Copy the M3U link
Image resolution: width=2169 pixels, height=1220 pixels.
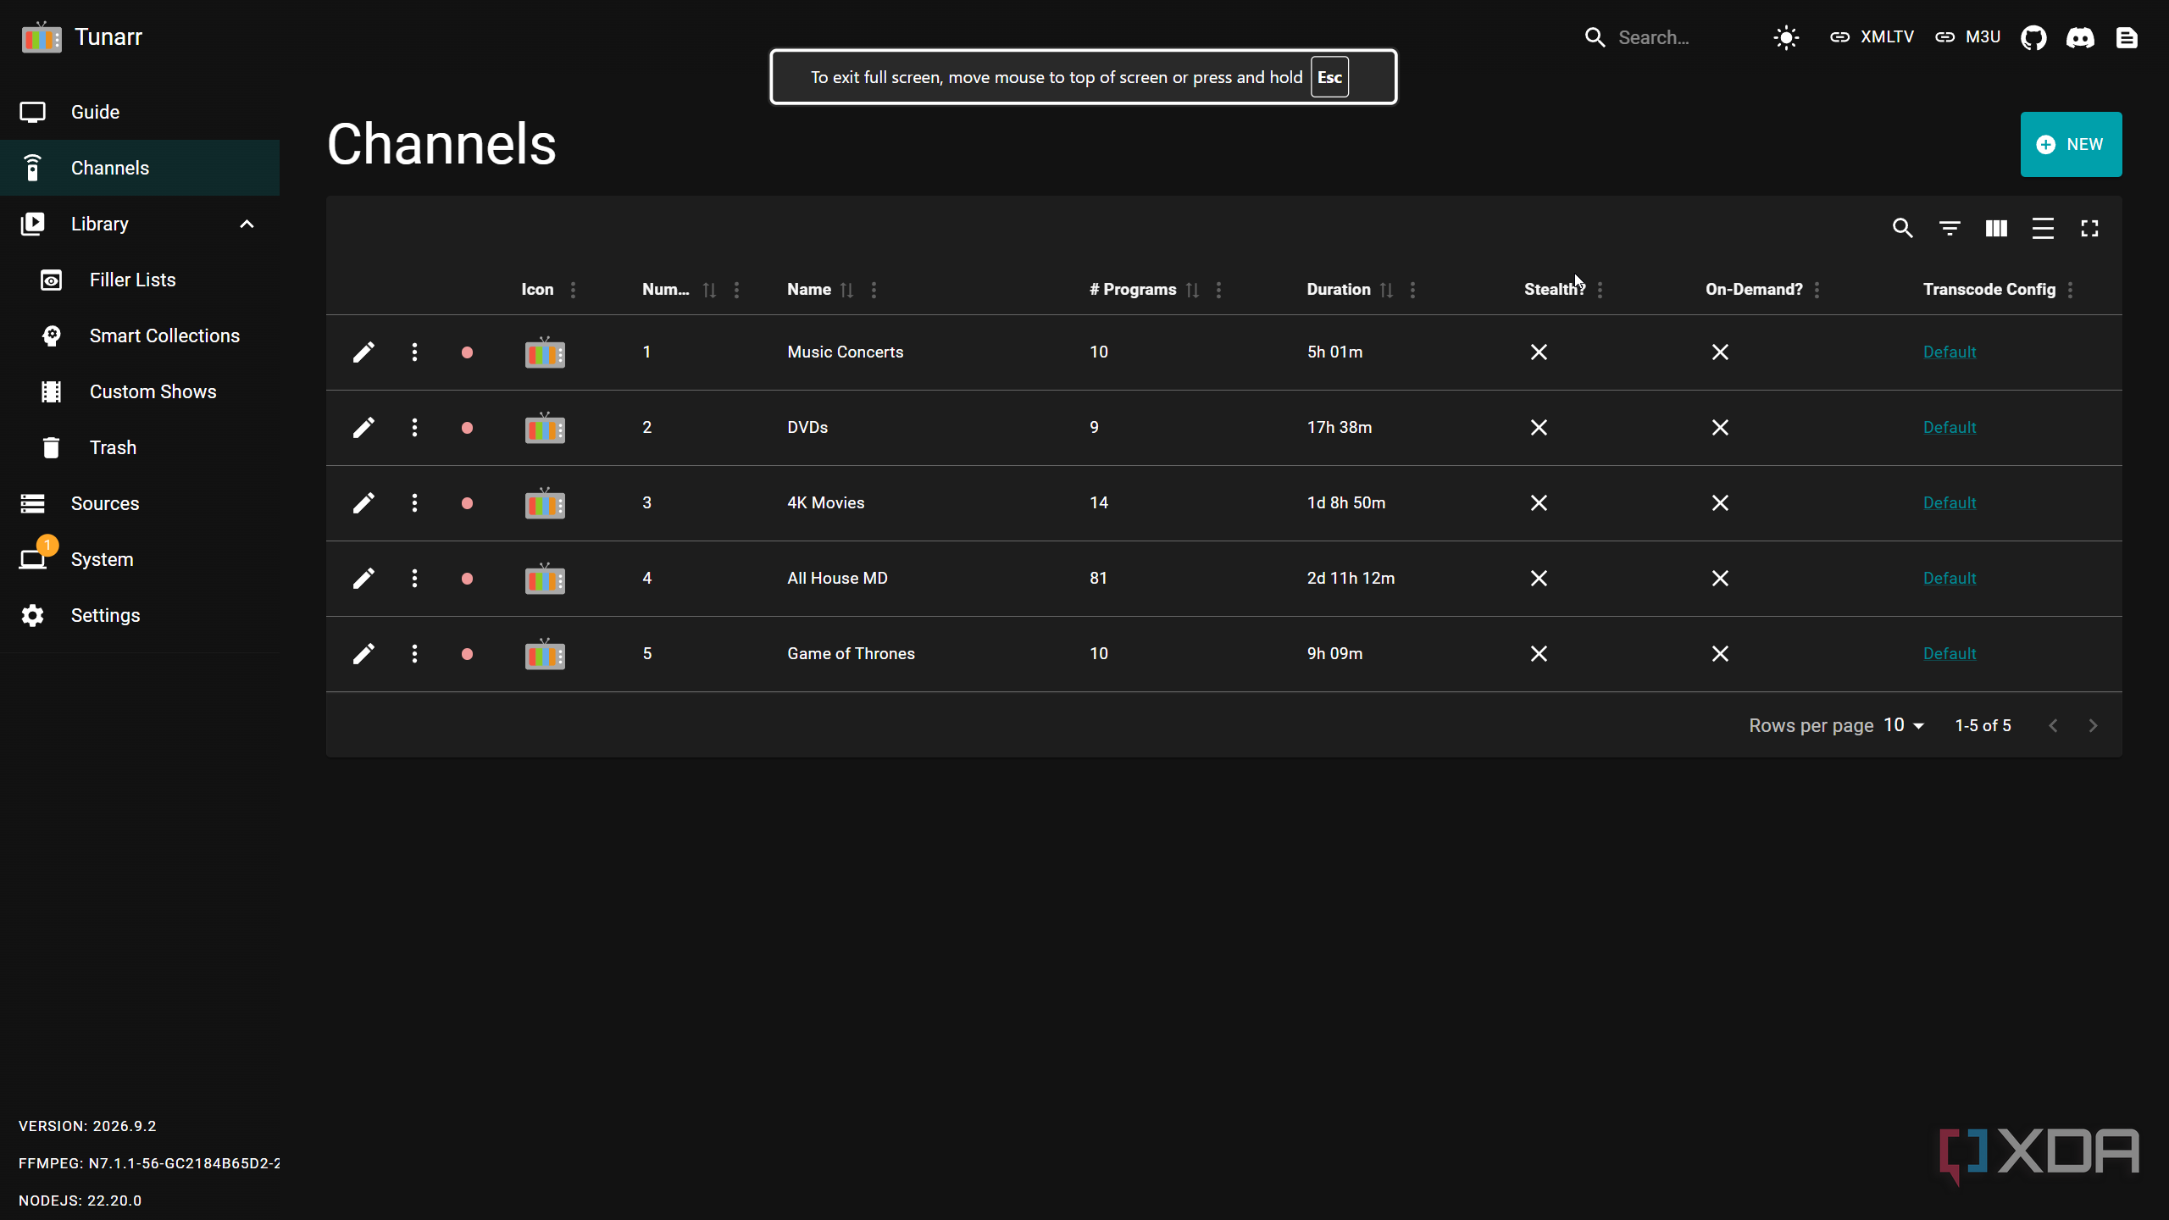coord(1967,37)
